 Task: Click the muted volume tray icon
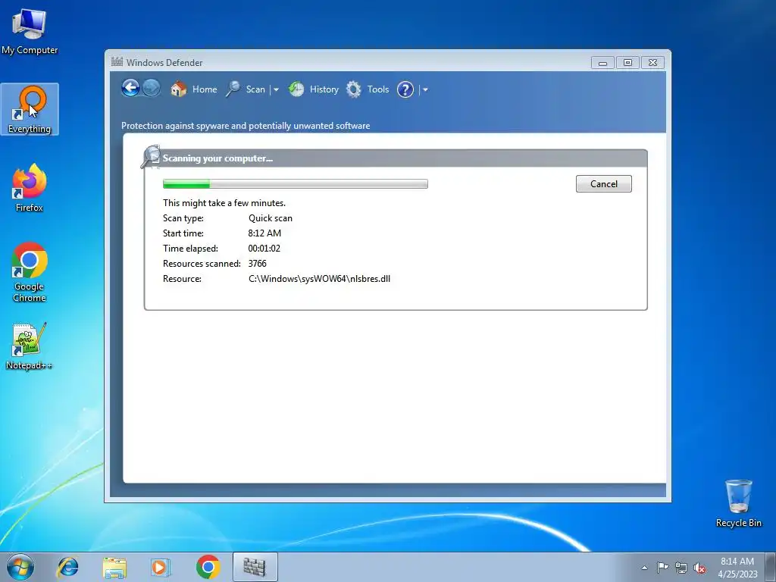pyautogui.click(x=699, y=568)
